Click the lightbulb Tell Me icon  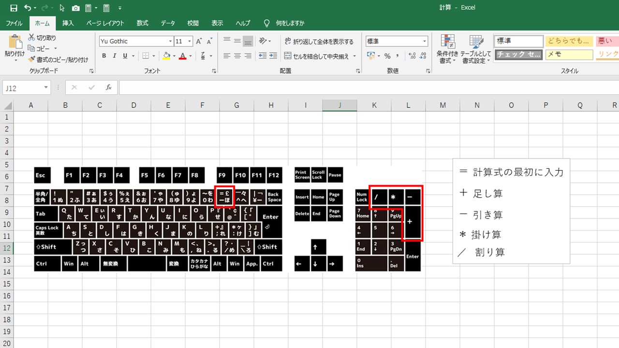click(266, 23)
